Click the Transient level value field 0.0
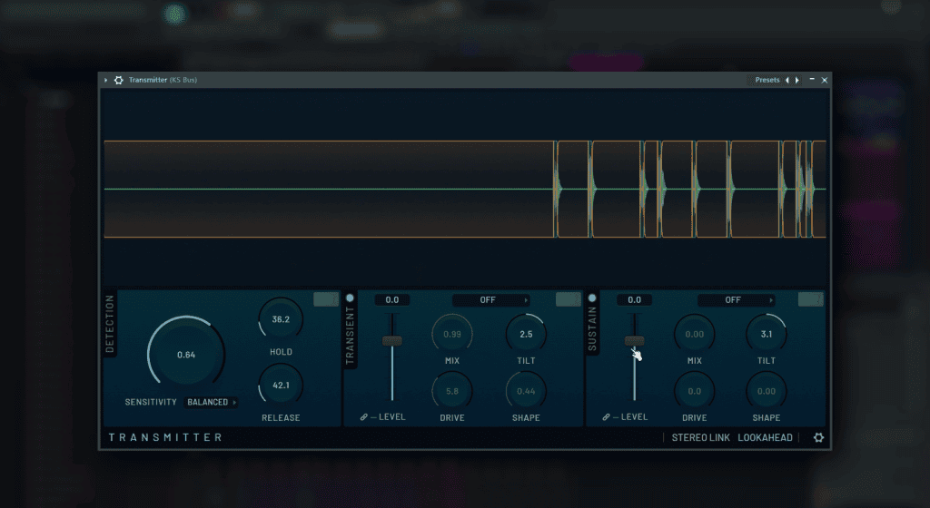Viewport: 930px width, 508px height. click(x=392, y=300)
